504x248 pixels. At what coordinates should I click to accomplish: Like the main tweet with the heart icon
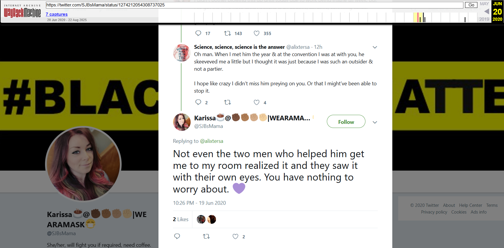(235, 236)
